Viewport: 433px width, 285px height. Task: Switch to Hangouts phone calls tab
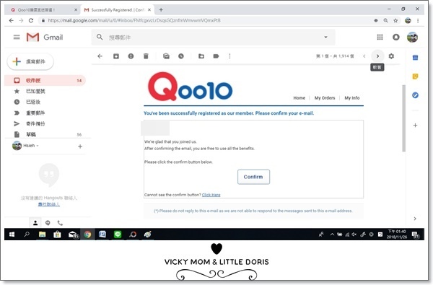tap(60, 222)
